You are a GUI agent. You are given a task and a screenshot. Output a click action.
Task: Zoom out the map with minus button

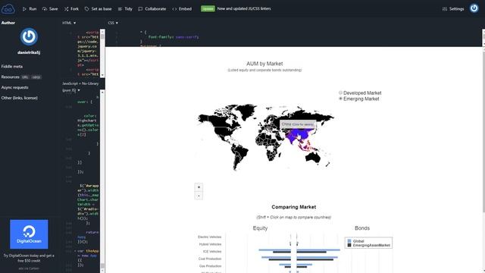pyautogui.click(x=199, y=196)
